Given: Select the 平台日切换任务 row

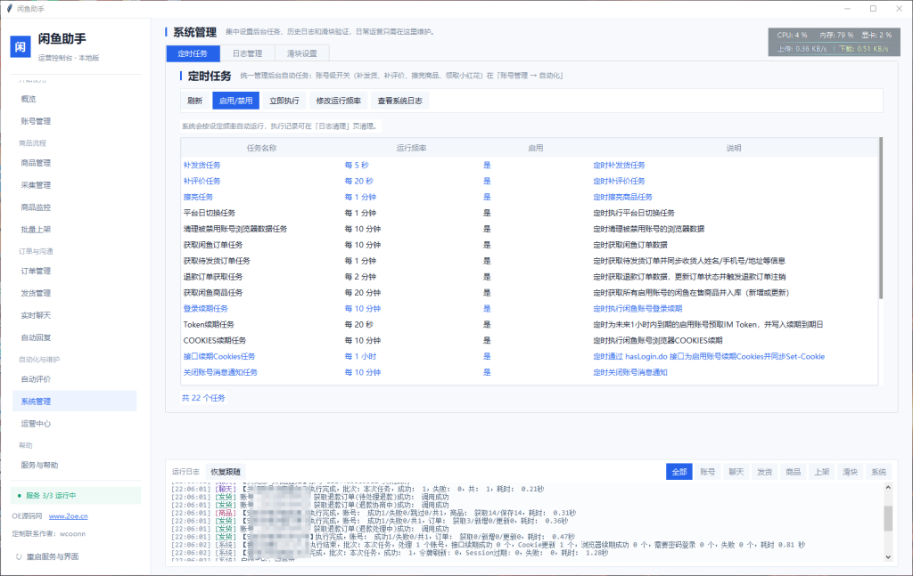Looking at the screenshot, I should (530, 213).
